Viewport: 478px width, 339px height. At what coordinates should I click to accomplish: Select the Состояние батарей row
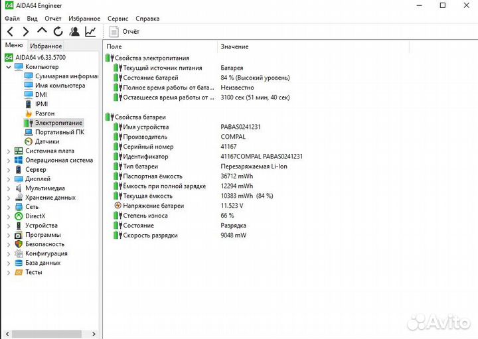click(201, 78)
